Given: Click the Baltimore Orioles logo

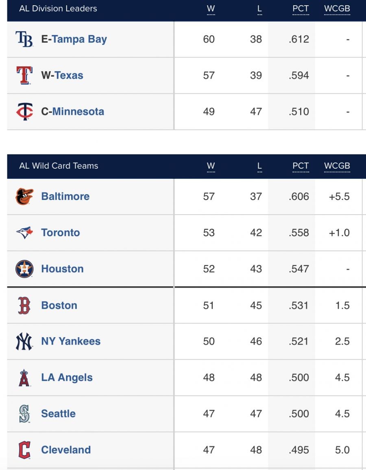Looking at the screenshot, I should click(x=24, y=196).
